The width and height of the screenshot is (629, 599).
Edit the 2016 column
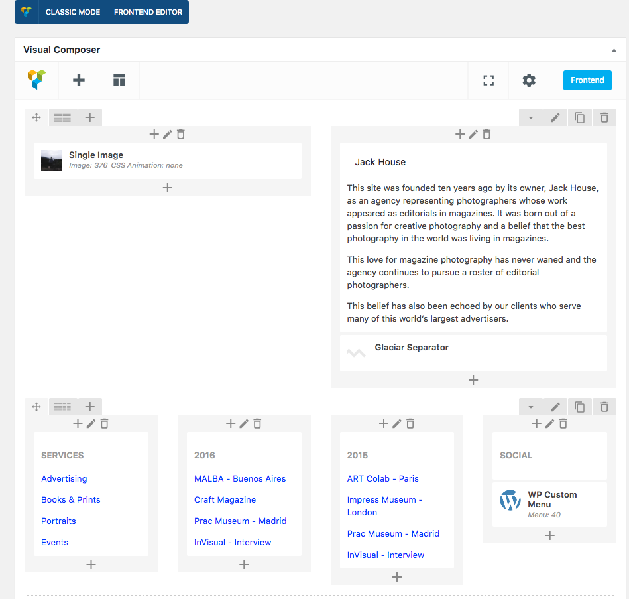click(244, 423)
